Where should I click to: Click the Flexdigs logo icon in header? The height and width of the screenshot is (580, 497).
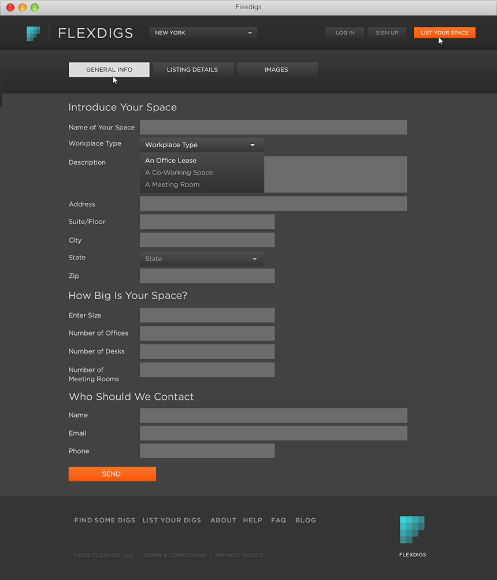tap(33, 34)
